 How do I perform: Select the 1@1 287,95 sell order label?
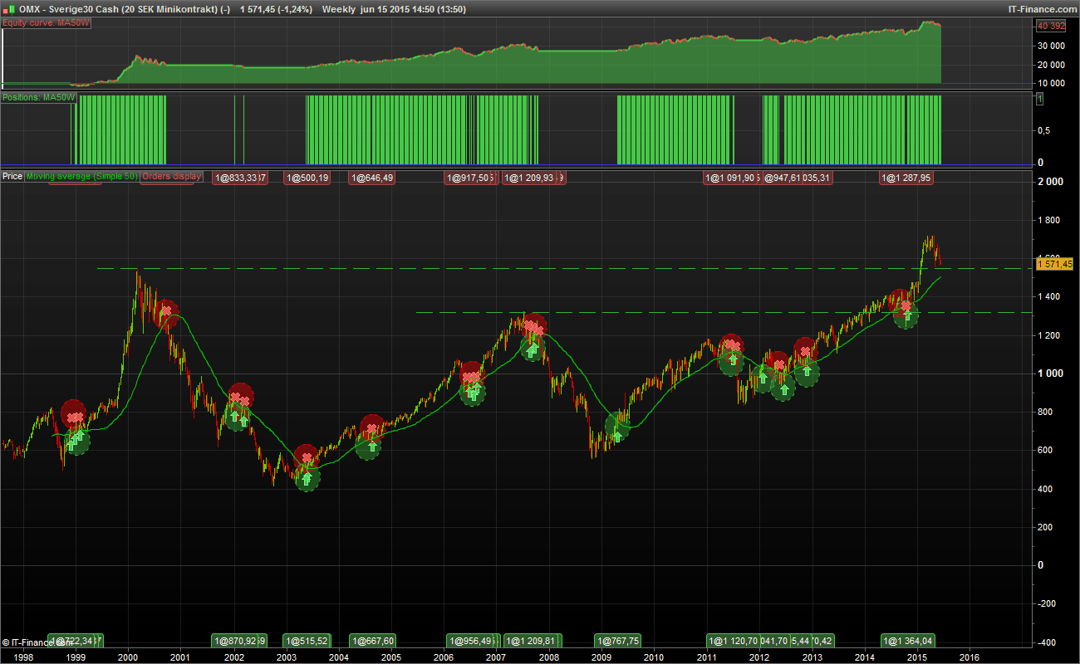tap(907, 178)
